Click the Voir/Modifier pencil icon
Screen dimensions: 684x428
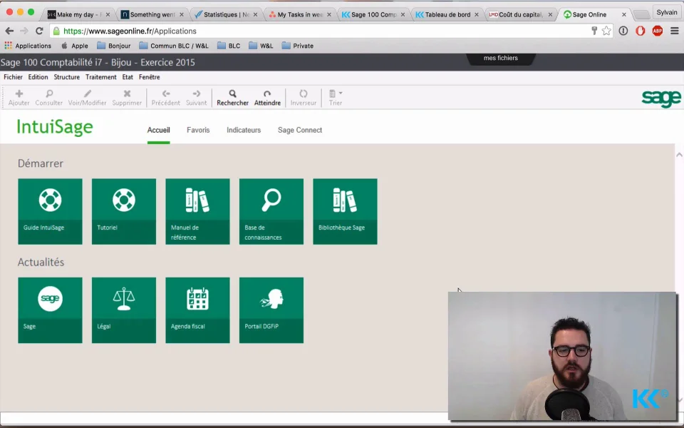pyautogui.click(x=87, y=93)
